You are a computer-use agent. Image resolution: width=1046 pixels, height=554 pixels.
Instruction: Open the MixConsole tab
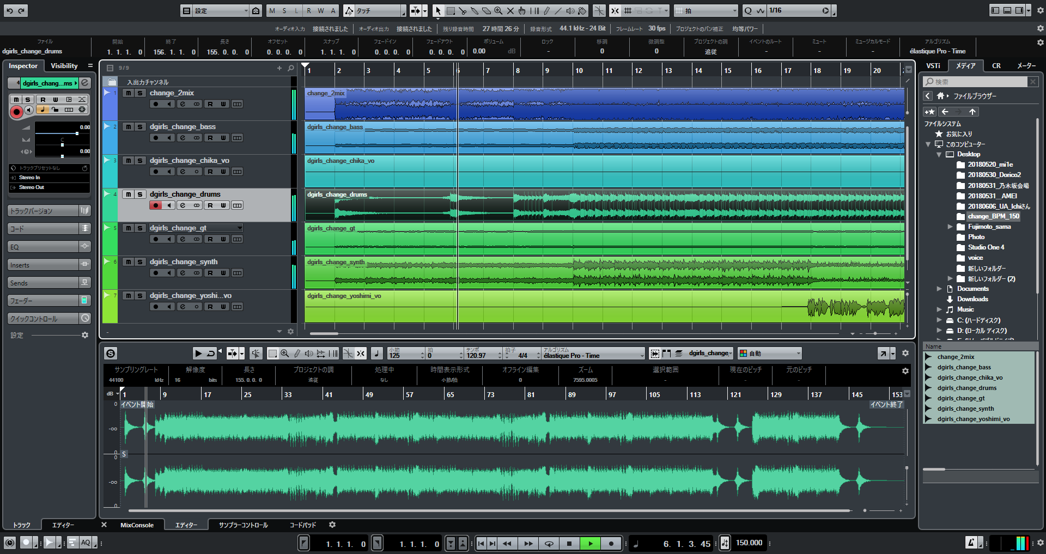click(x=137, y=525)
